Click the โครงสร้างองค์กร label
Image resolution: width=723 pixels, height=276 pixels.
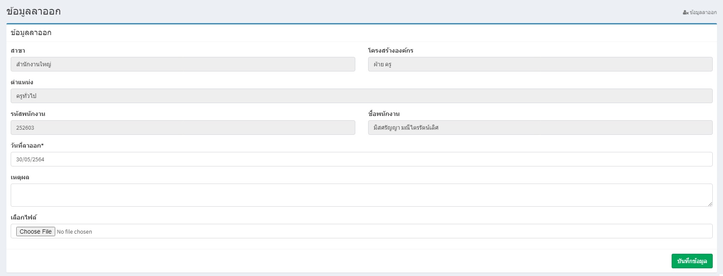391,50
